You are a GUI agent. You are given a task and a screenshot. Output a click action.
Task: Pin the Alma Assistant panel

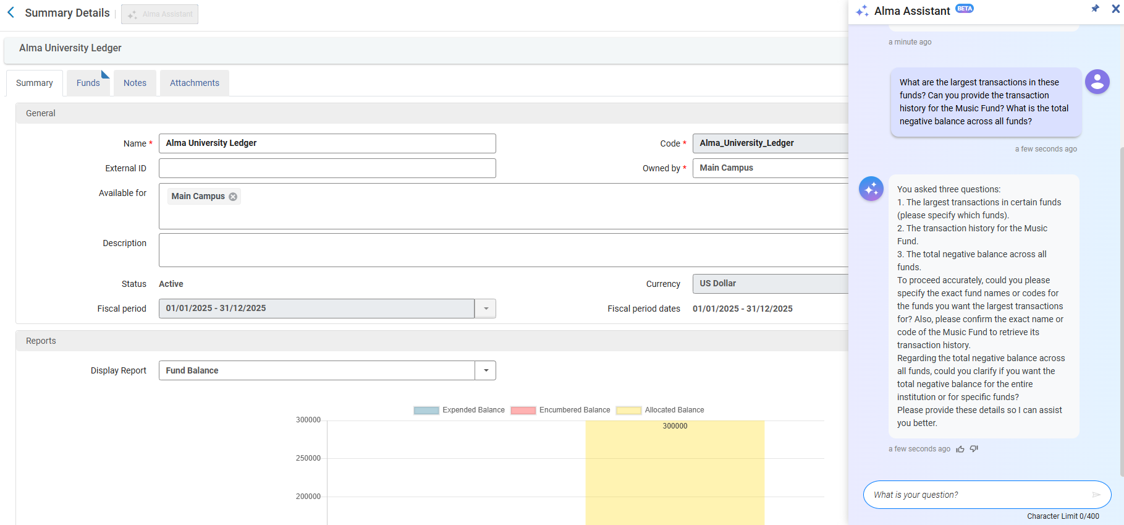click(1095, 9)
